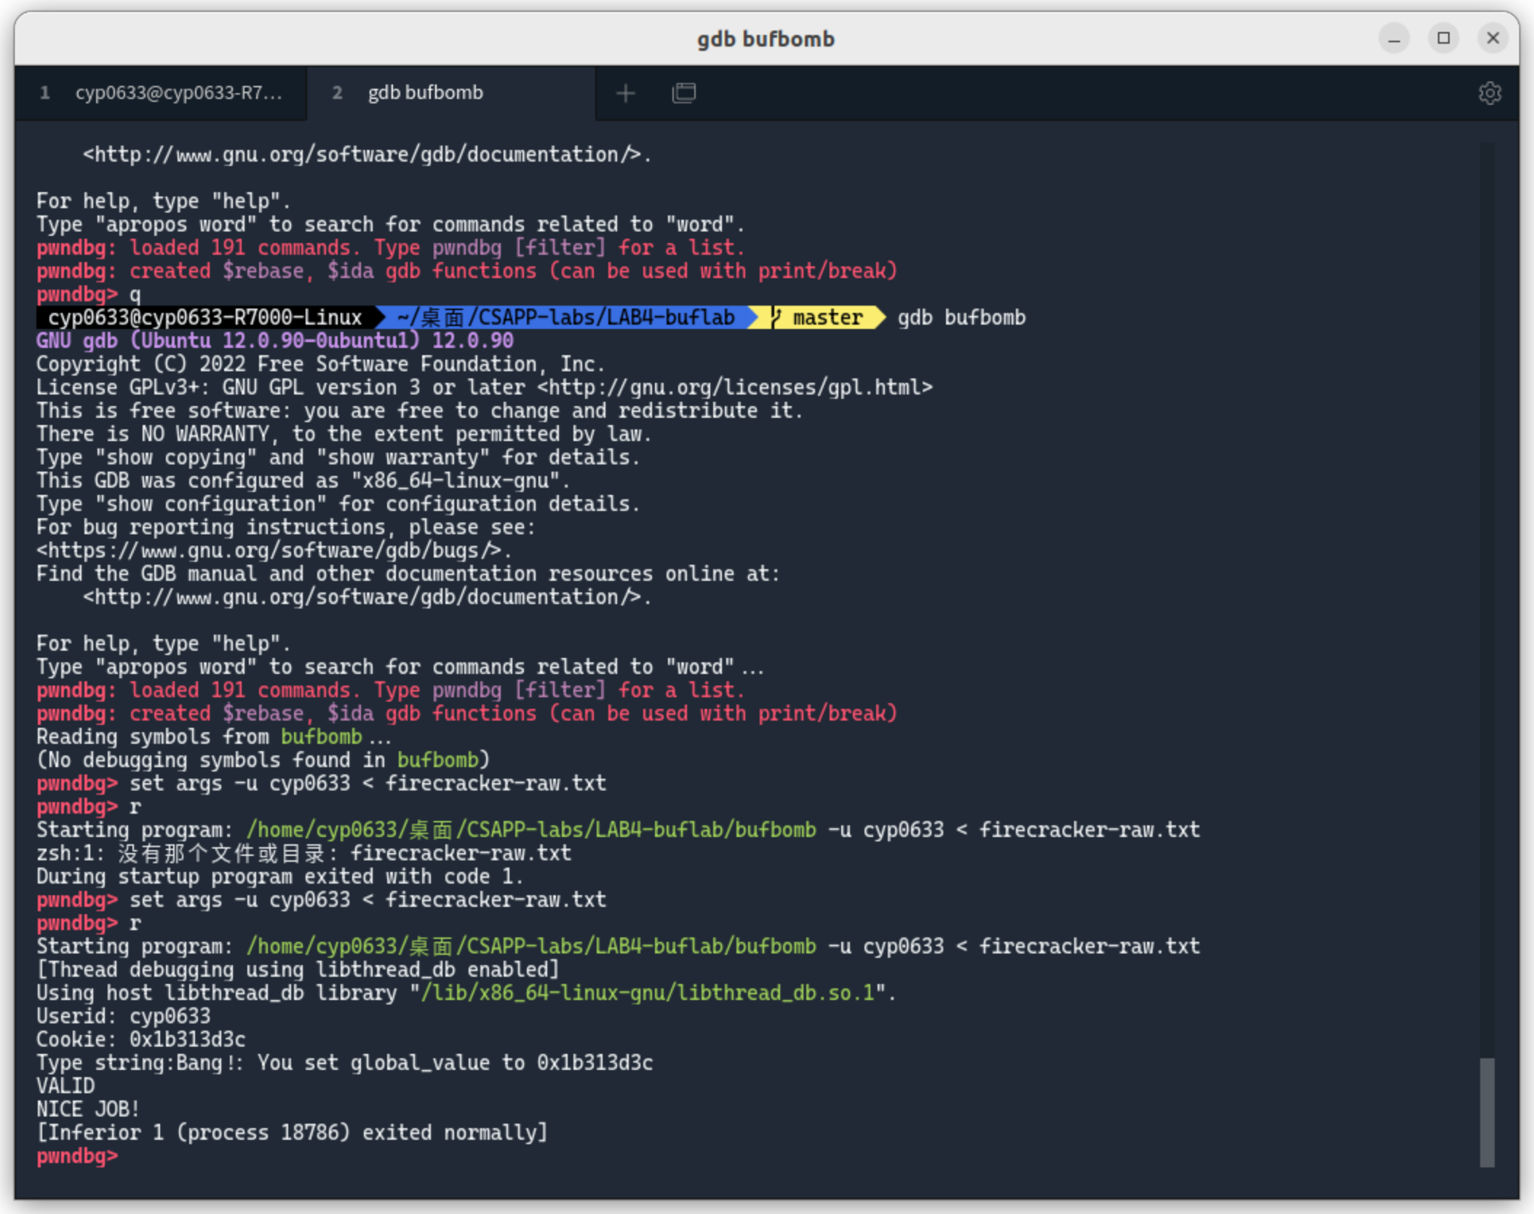
Task: Click the 'gdb bufbomb' window title
Action: (766, 39)
